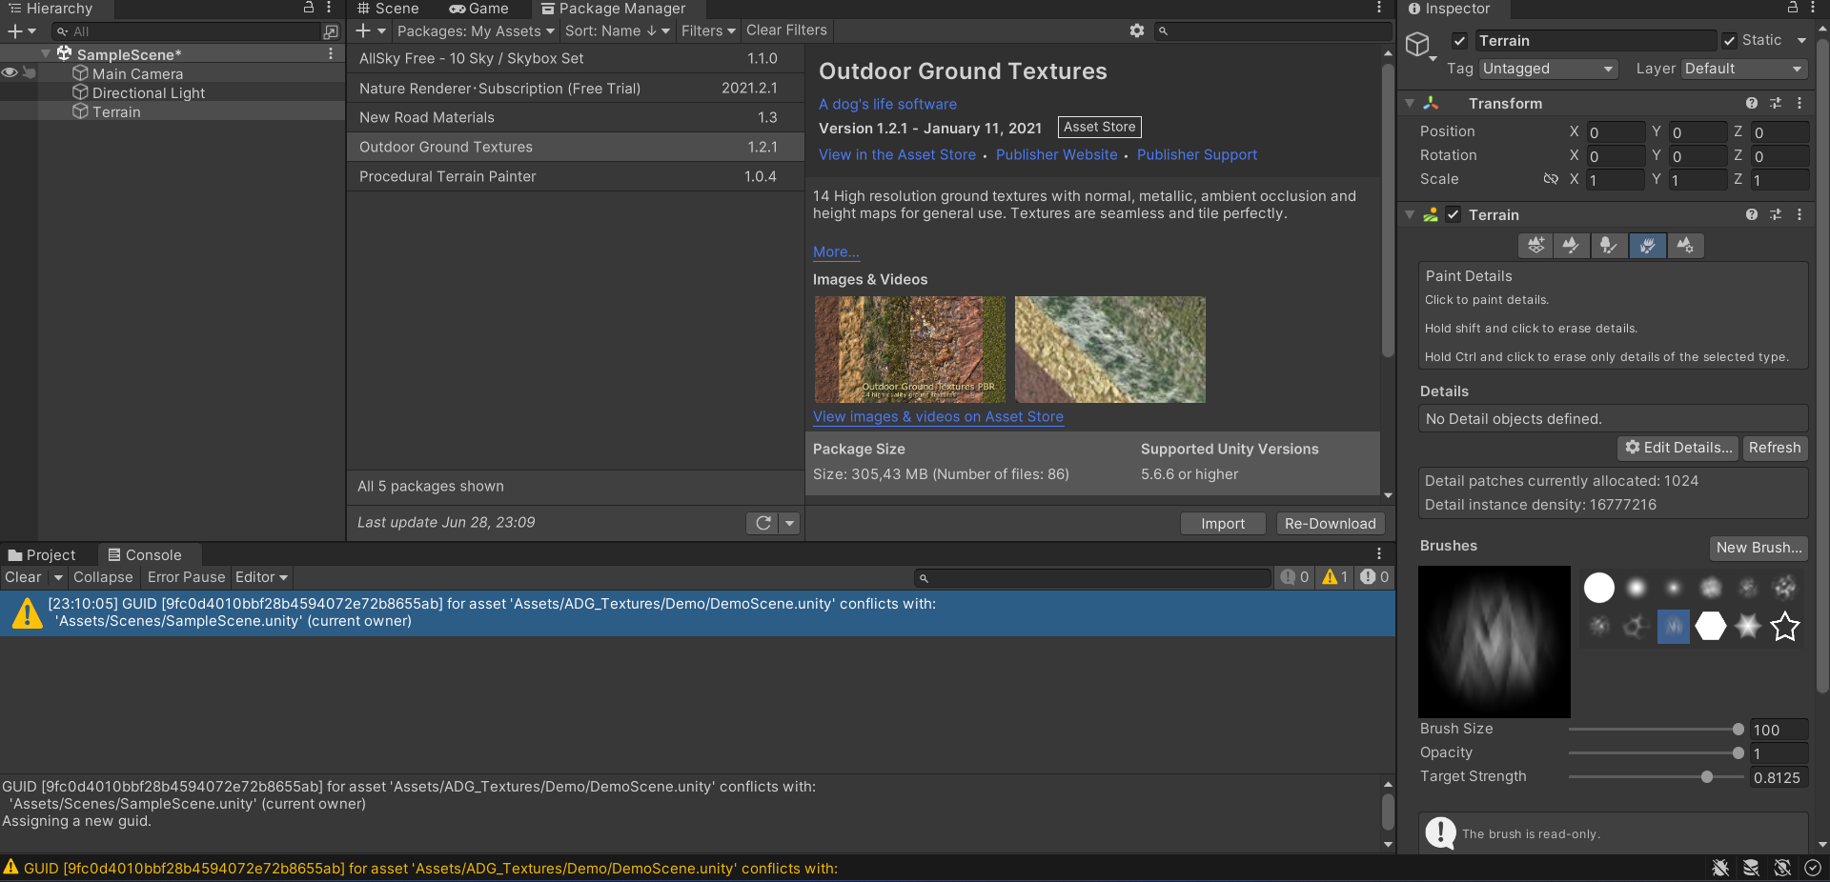Refresh the package list

[763, 523]
